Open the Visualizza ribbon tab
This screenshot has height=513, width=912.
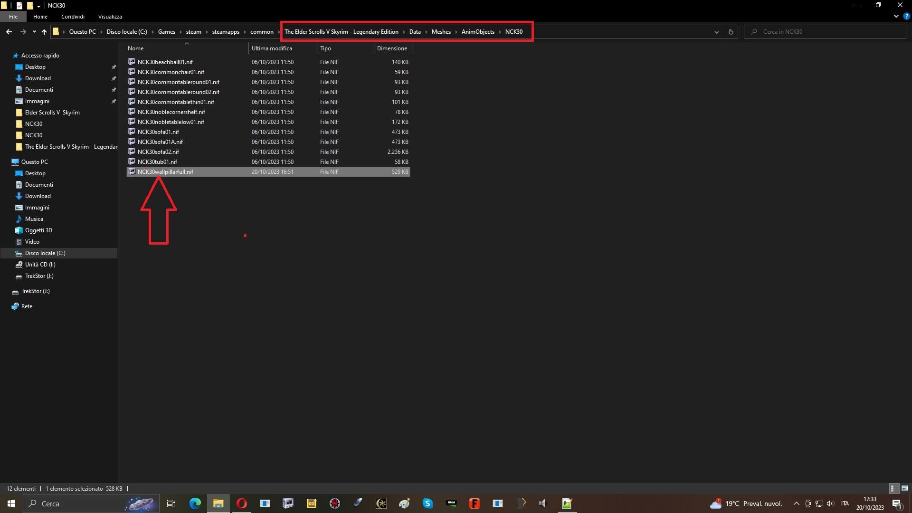(110, 17)
